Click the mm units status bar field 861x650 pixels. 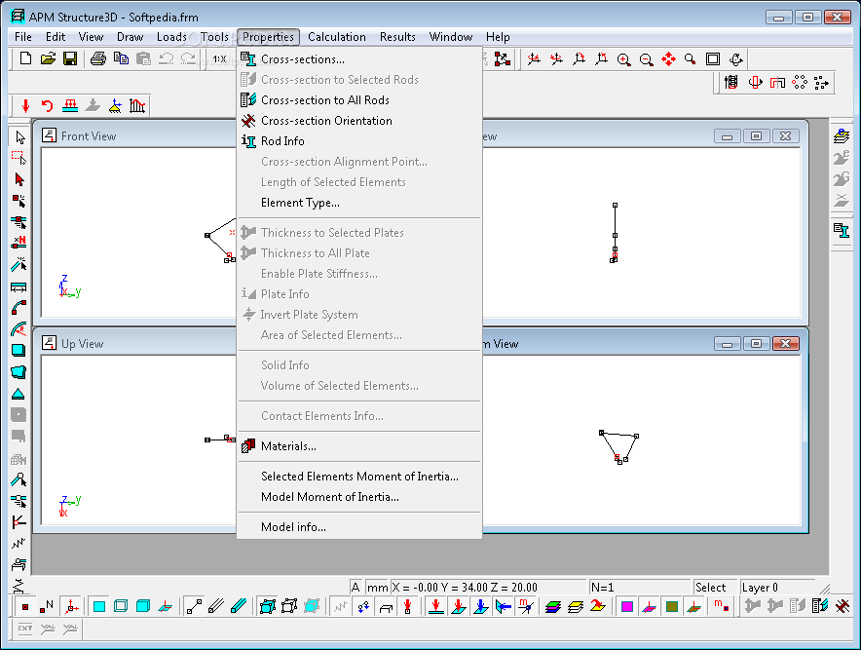coord(377,588)
